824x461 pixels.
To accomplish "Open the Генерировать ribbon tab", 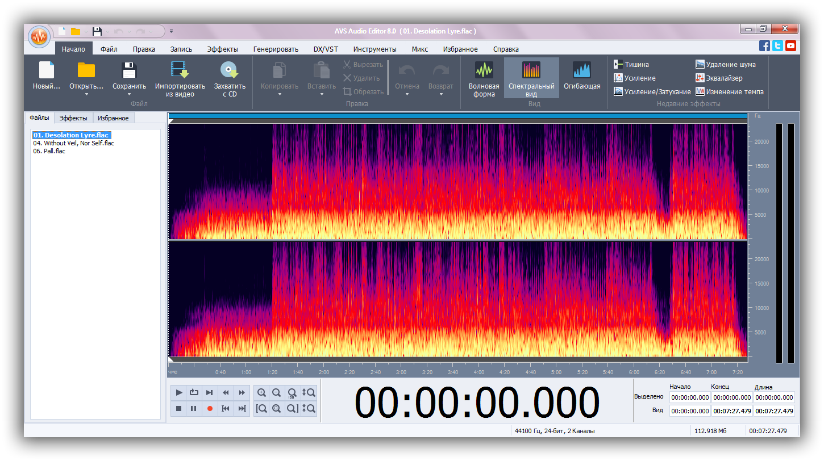I will 276,49.
